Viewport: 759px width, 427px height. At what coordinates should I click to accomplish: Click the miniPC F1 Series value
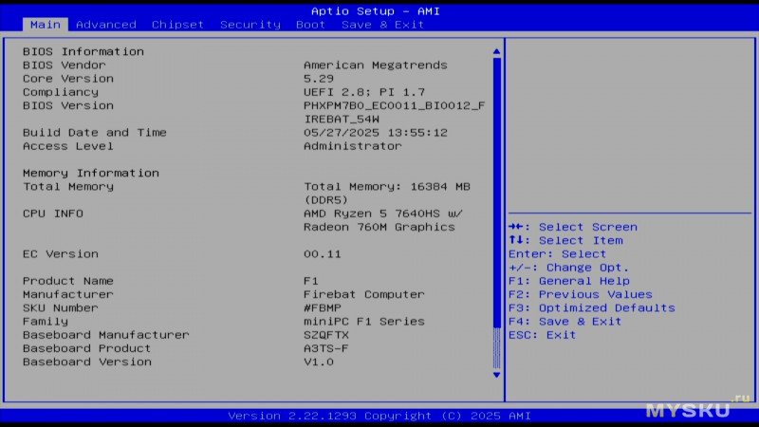click(x=364, y=322)
